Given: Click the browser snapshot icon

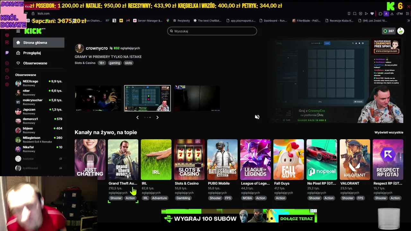Looking at the screenshot, I should point(355,13).
